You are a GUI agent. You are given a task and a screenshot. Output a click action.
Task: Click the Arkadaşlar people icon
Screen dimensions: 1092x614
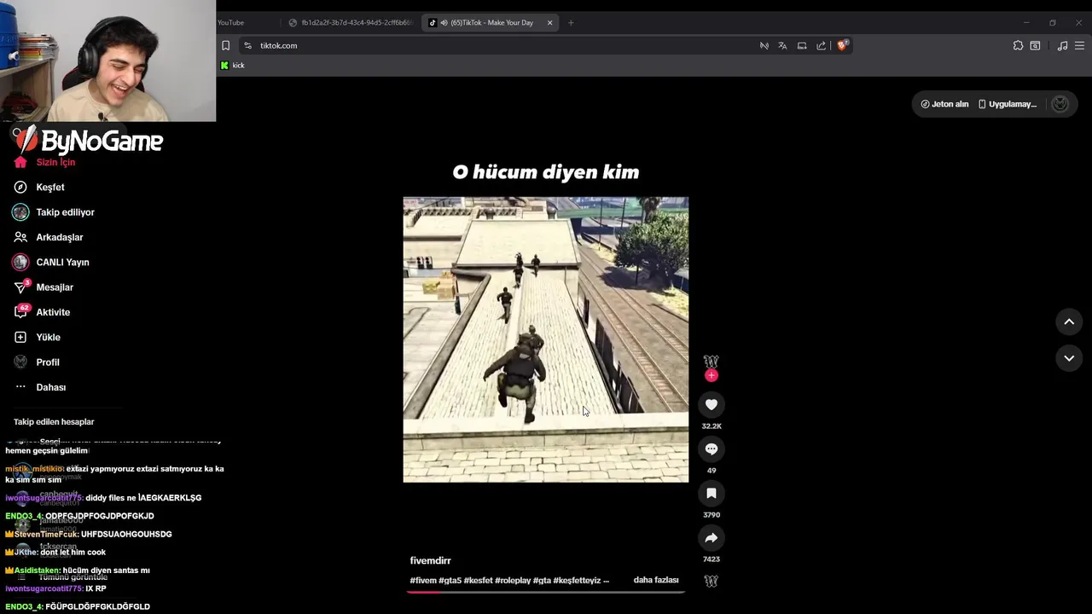pos(20,237)
